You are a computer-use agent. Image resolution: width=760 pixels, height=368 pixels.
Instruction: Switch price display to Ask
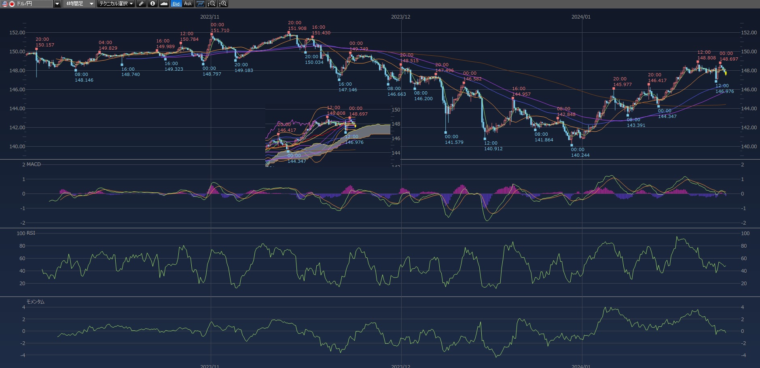point(188,4)
